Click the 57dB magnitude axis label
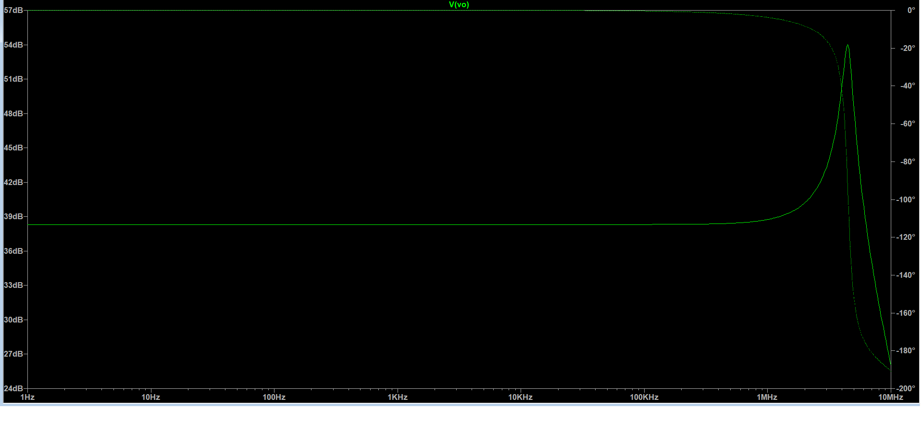 [13, 11]
